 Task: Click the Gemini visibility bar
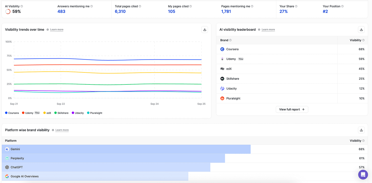point(126,149)
